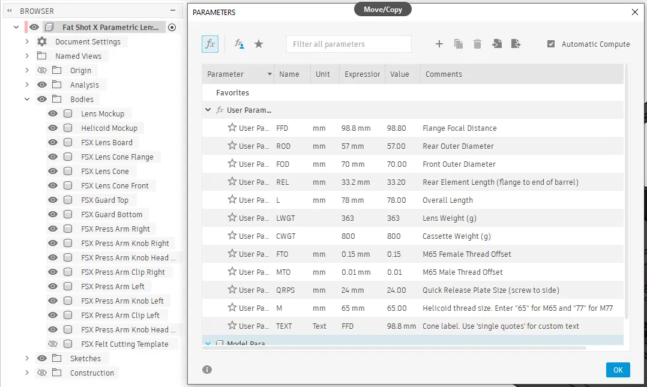This screenshot has width=647, height=387.
Task: Expand the Sketches folder
Action: tap(27, 358)
